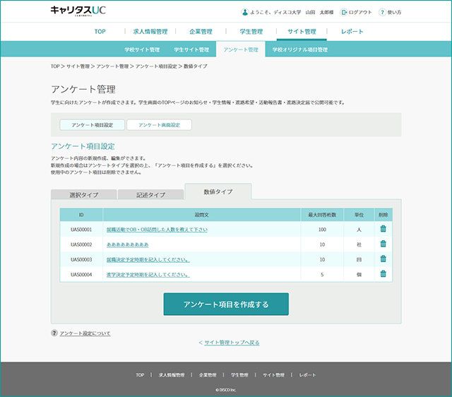Open レポート in main navigation
The height and width of the screenshot is (397, 452).
352,31
